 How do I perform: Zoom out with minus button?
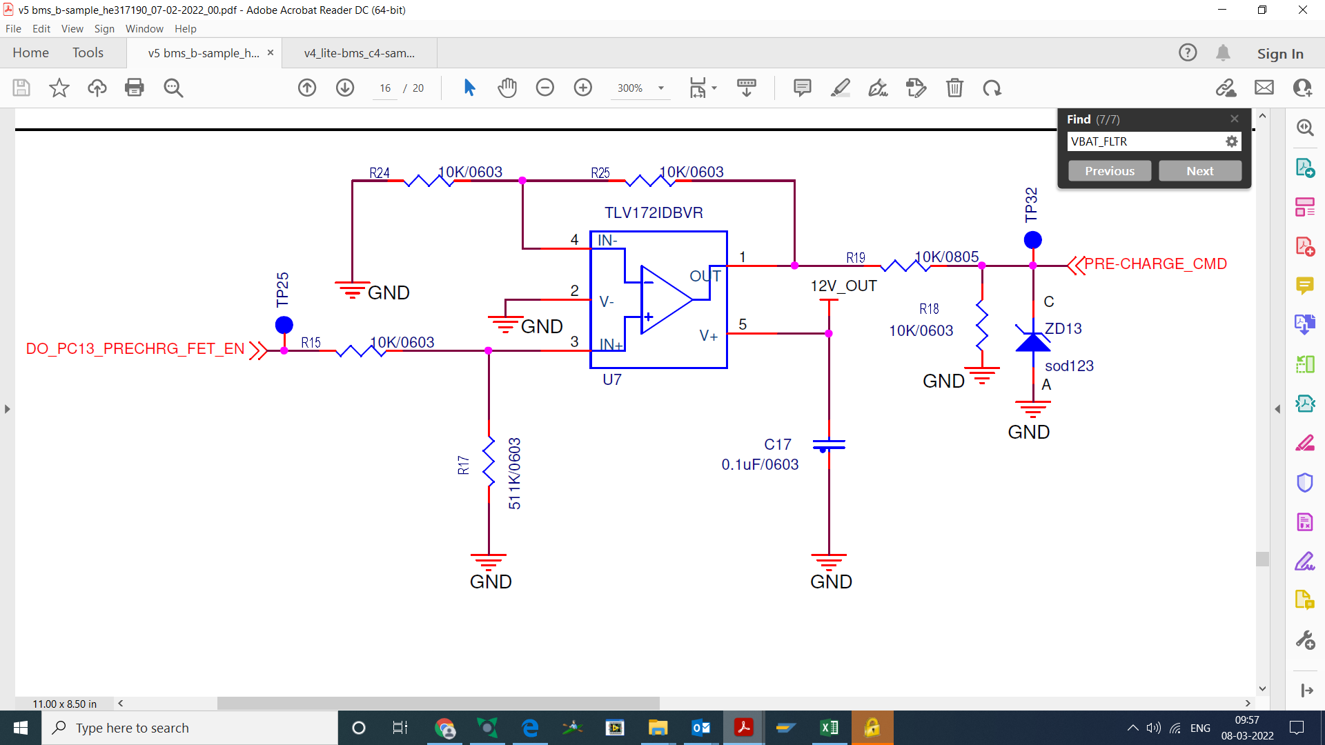click(545, 88)
